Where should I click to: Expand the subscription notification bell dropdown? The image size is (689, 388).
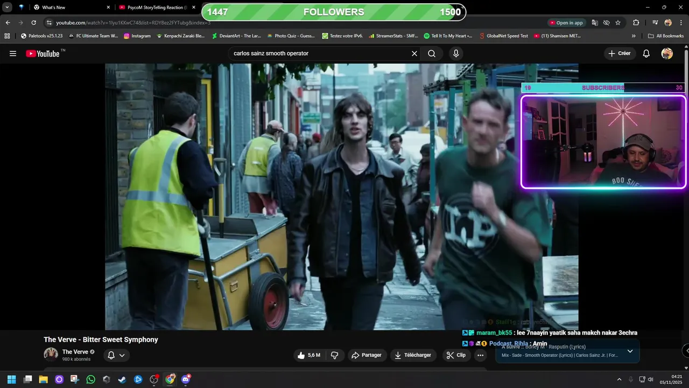(116, 355)
